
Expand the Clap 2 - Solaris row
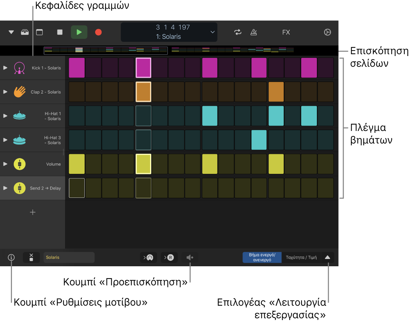point(5,92)
